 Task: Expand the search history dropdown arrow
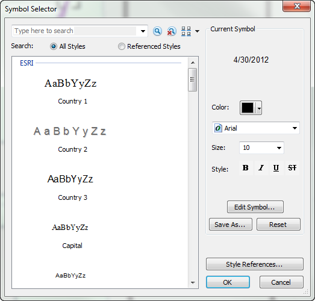click(143, 31)
